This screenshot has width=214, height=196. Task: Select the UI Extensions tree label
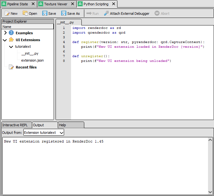pos(28,40)
